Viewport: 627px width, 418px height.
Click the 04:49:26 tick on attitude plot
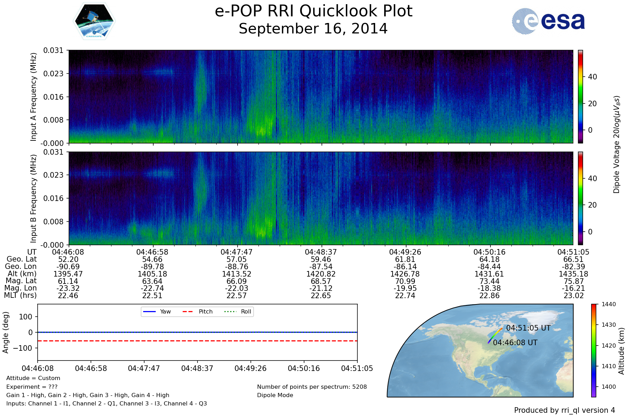[250, 368]
